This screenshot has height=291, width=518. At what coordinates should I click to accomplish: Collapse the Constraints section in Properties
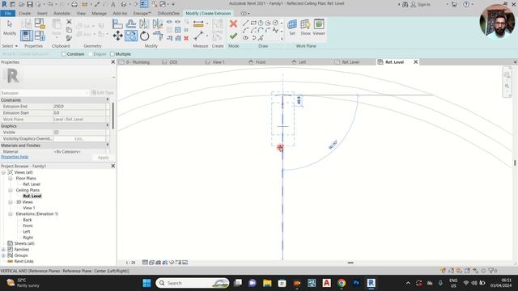tap(108, 99)
